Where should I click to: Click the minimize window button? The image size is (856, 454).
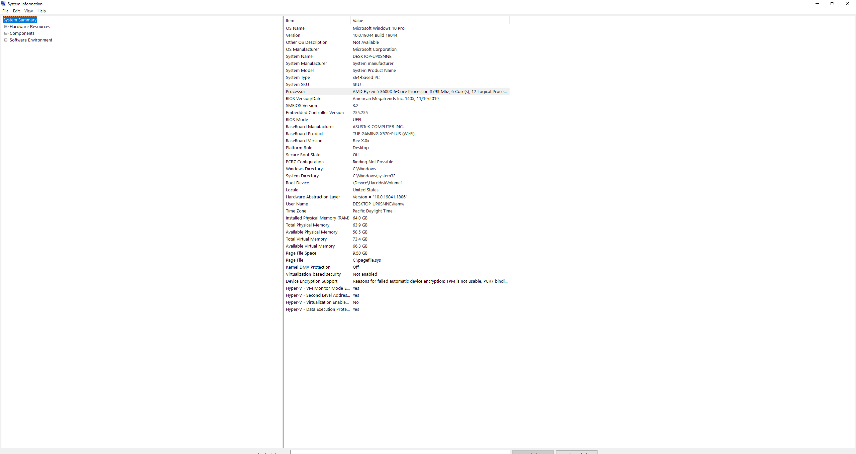tap(817, 4)
